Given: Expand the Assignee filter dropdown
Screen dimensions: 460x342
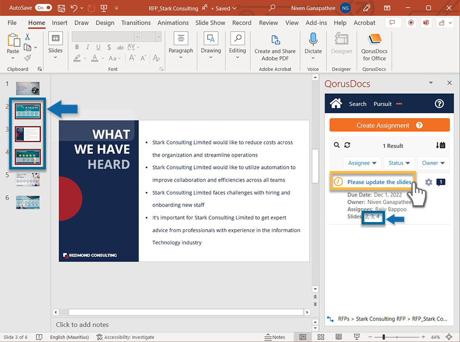Looking at the screenshot, I should coord(362,163).
